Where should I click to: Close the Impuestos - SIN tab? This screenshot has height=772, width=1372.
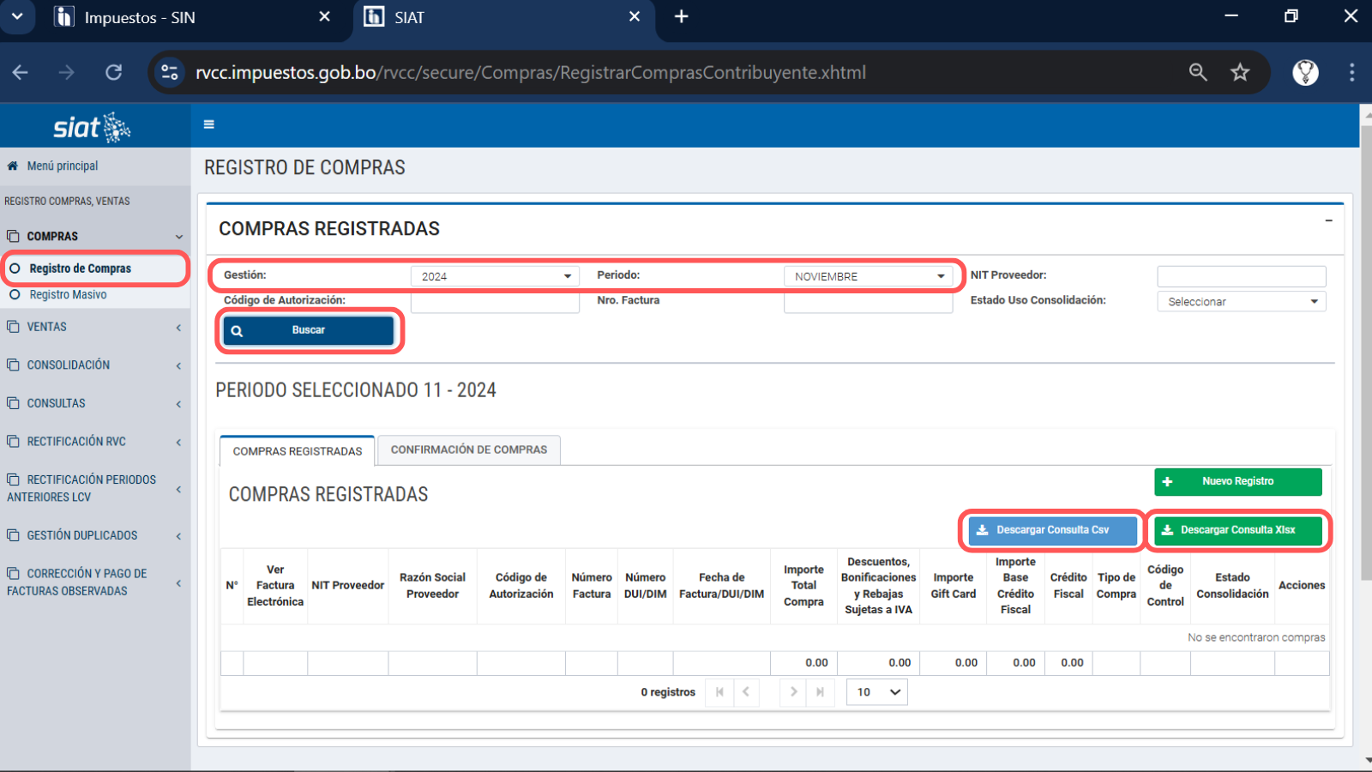point(324,16)
